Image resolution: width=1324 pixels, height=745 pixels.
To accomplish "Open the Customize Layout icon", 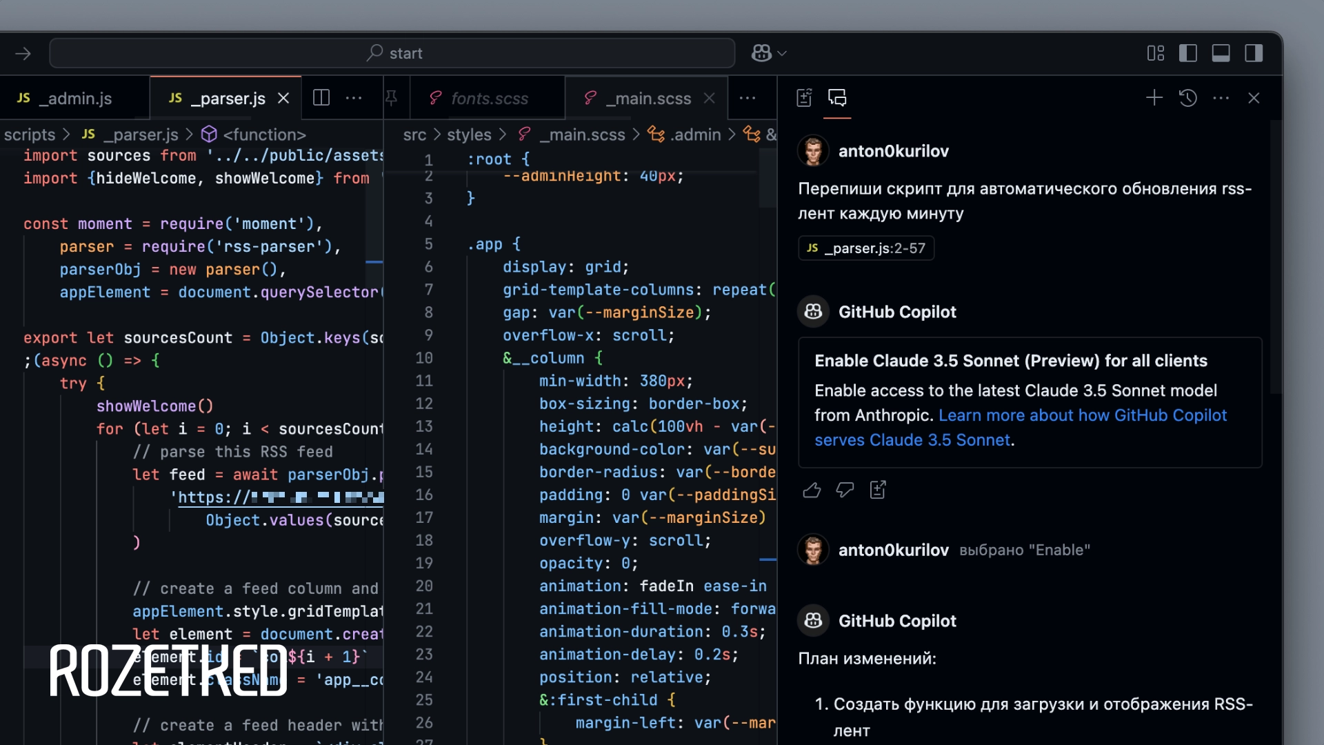I will 1156,53.
